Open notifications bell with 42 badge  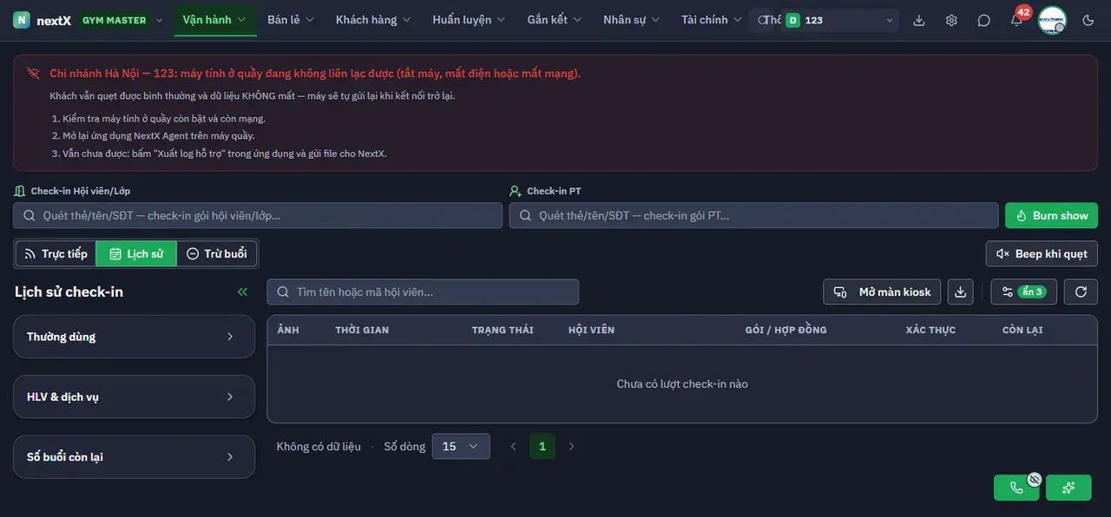[1016, 20]
